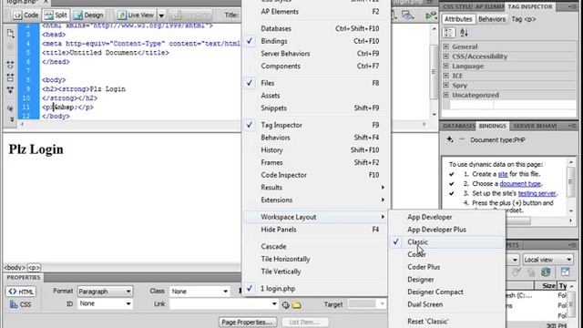Click the minus button in Bindings panel
583x328 pixels.
click(462, 139)
